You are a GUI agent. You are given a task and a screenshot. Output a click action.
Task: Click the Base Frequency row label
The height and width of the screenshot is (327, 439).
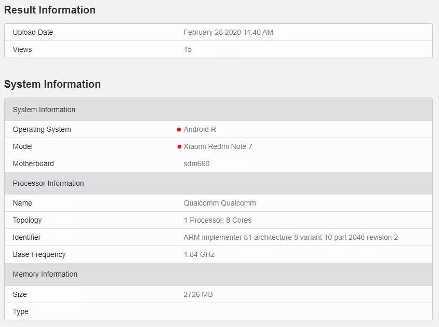(39, 254)
